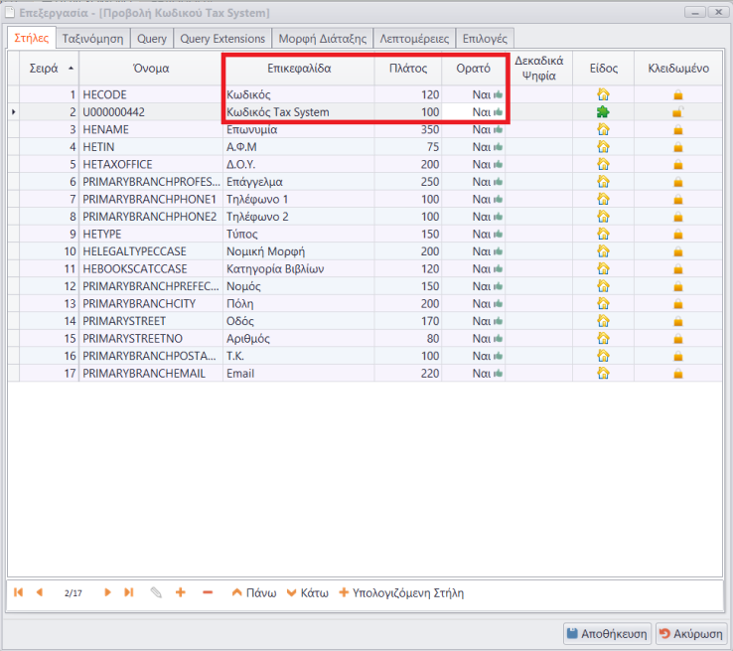Click row indicator arrow beside row 2

[x=13, y=112]
